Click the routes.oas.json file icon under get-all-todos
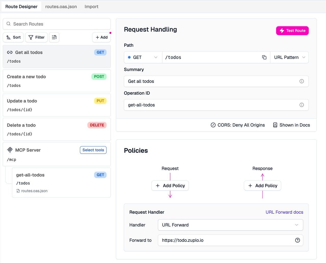 tap(18, 191)
